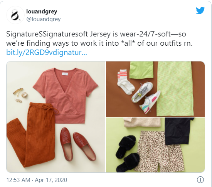
Task: Open the louandgrey display name
Action: pyautogui.click(x=42, y=12)
